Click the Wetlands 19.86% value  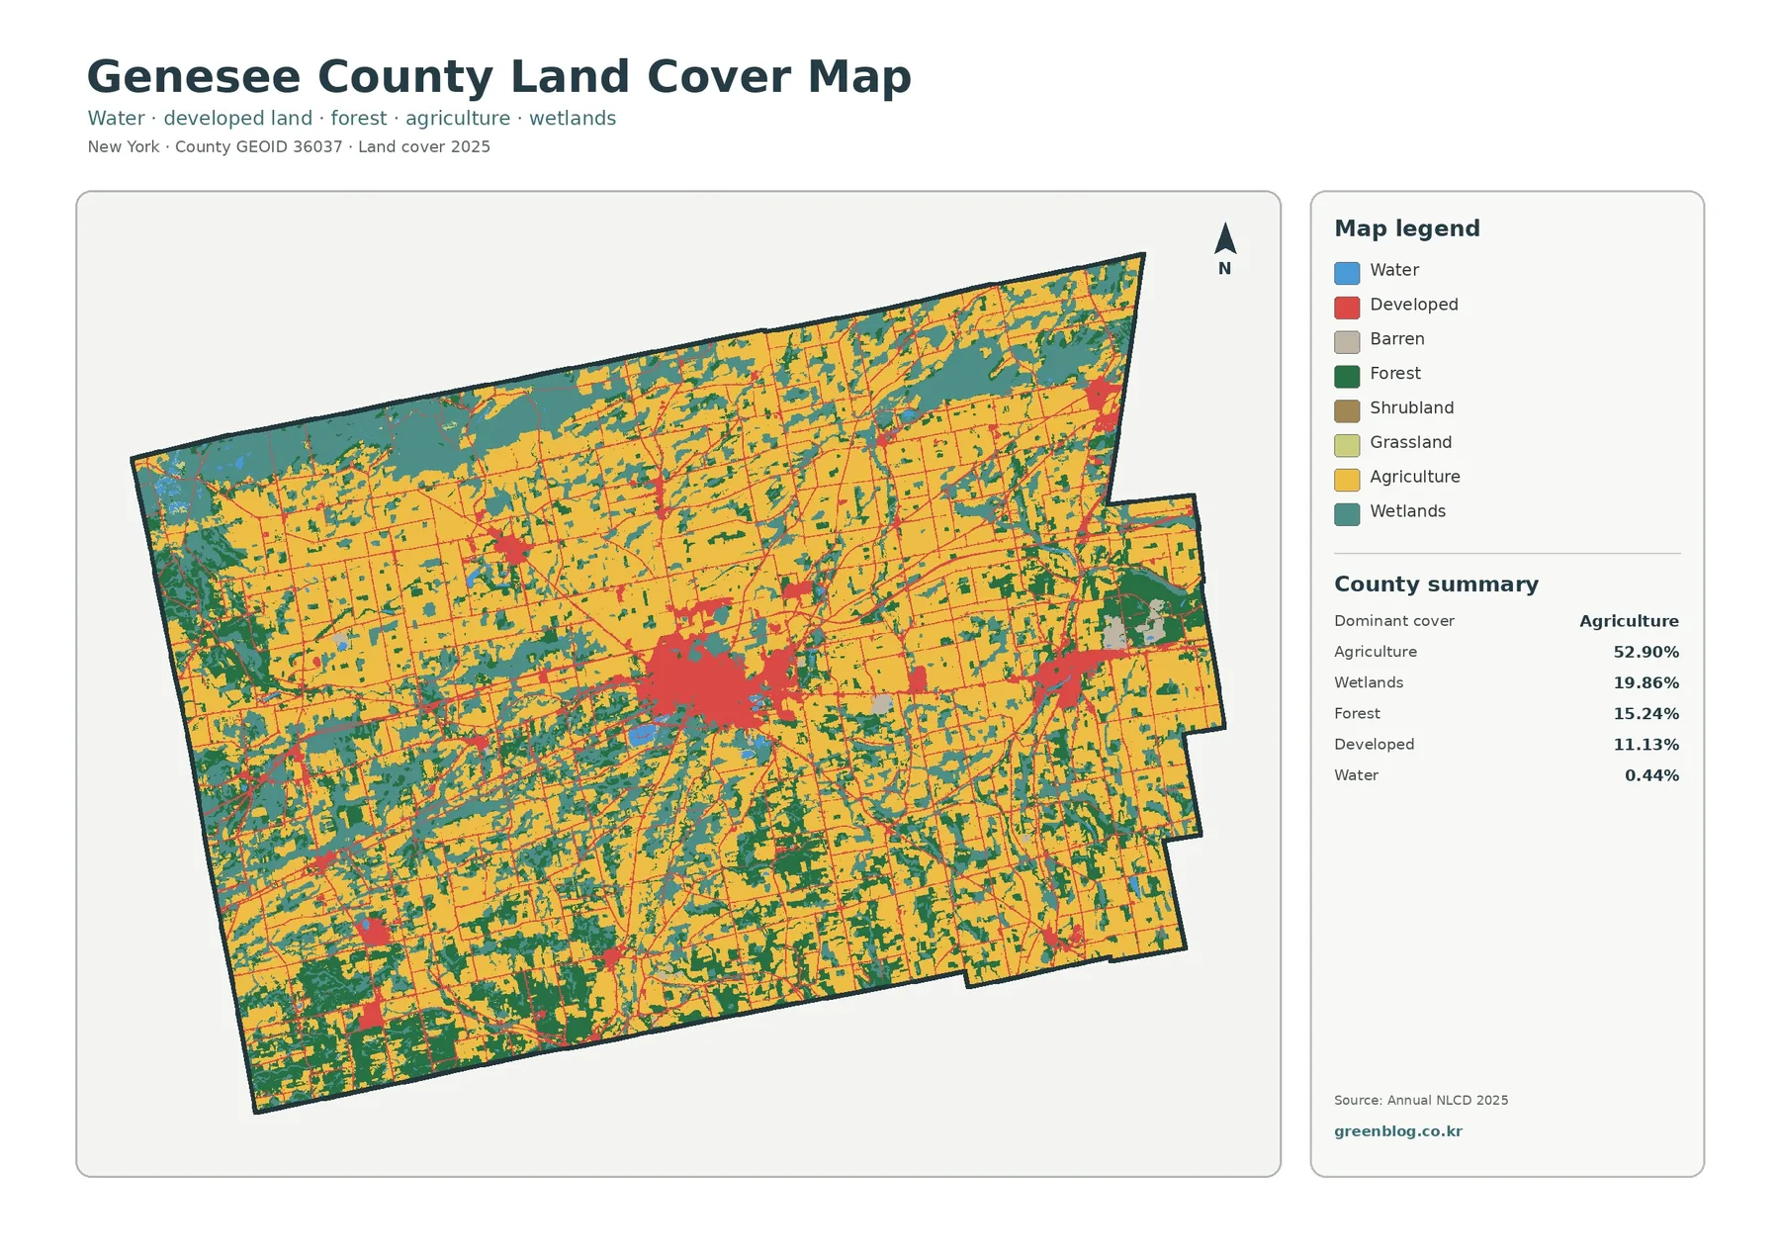pos(1646,682)
